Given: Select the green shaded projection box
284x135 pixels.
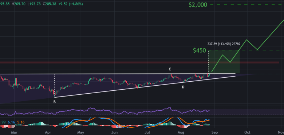Looking at the screenshot, I should tap(224, 62).
